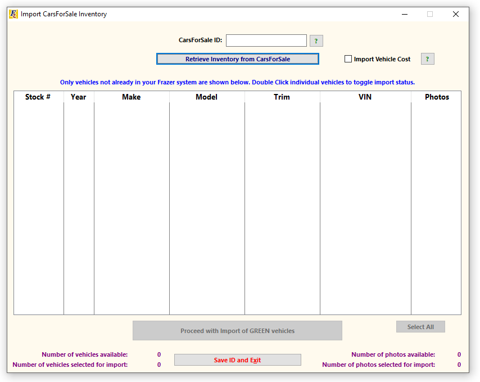The image size is (480, 382).
Task: Click Number of vehicles available label
Action: pyautogui.click(x=85, y=354)
